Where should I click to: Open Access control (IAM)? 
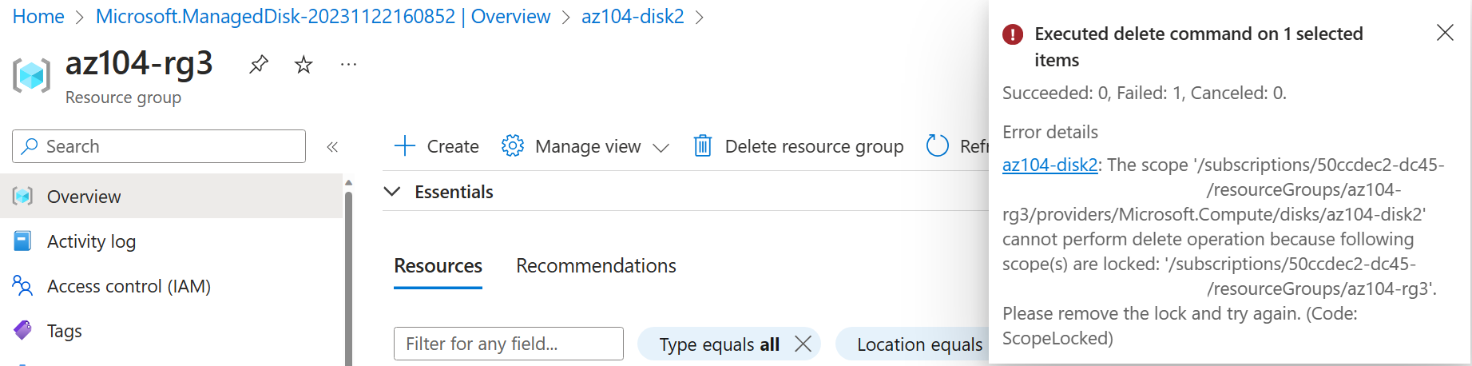[128, 286]
